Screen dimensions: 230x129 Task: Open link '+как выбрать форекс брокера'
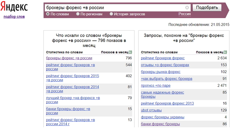167,79
